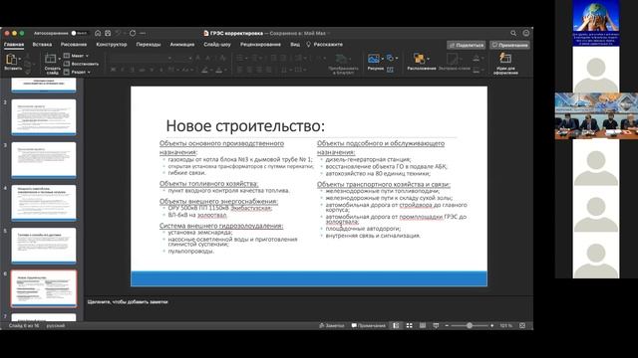Image resolution: width=638 pixels, height=358 pixels.
Task: Click the Расположение arrange icon
Action: tap(419, 59)
